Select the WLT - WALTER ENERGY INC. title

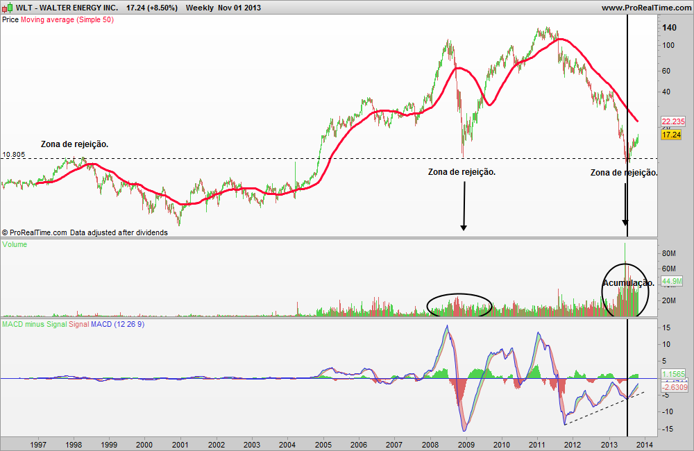click(x=67, y=8)
